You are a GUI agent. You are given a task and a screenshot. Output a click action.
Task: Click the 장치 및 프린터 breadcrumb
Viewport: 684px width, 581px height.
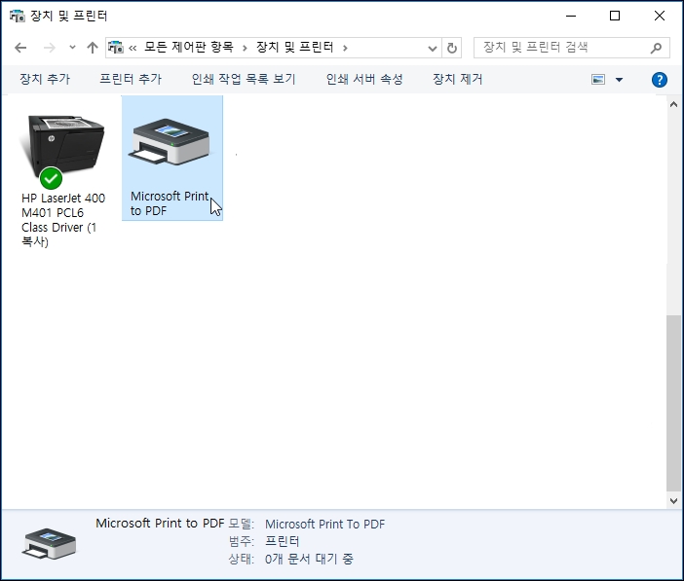click(295, 47)
